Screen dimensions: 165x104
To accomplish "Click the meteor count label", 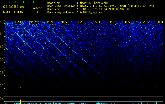I will coord(37,8).
